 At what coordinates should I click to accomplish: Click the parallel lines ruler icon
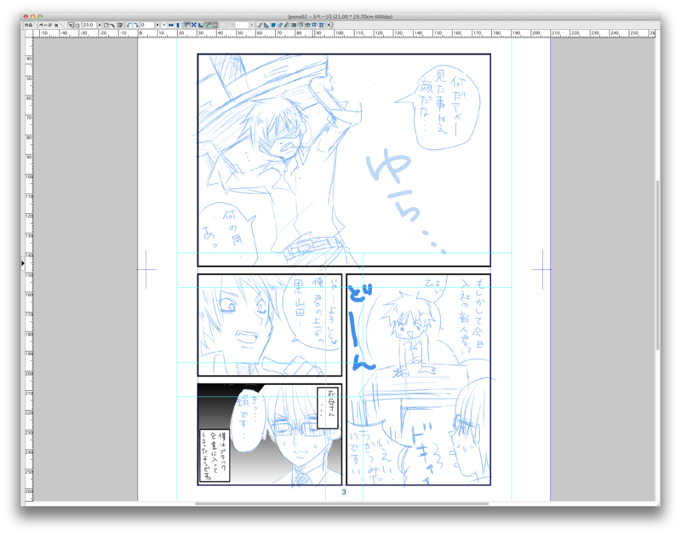click(x=294, y=26)
